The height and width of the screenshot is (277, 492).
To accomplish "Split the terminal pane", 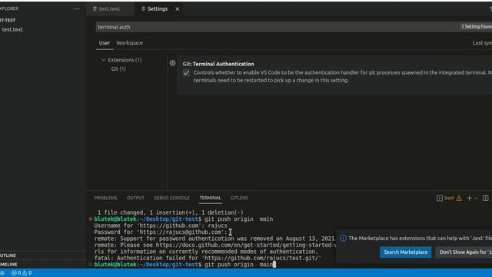I will click(x=485, y=199).
